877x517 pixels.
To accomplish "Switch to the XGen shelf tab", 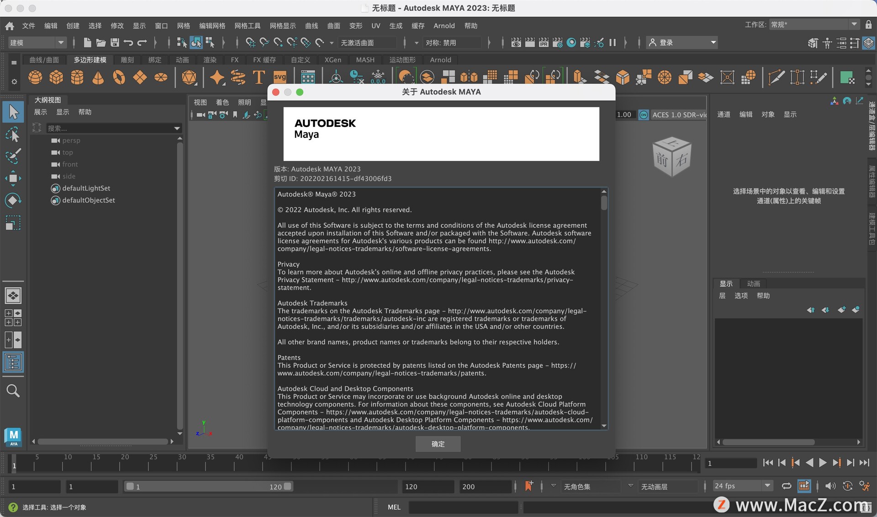I will pyautogui.click(x=333, y=60).
